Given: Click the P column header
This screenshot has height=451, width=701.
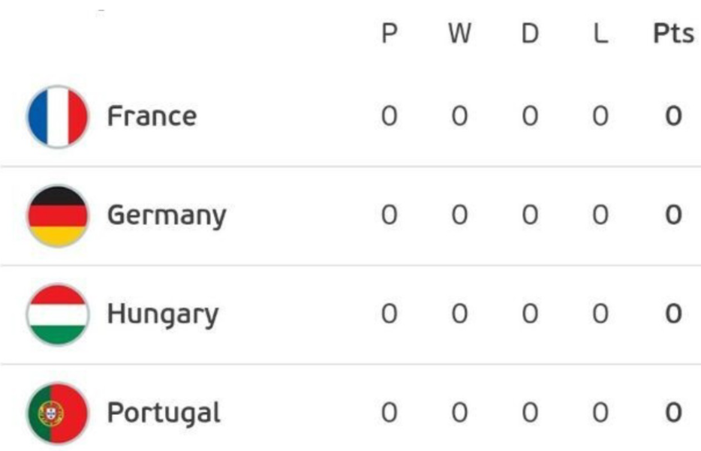Looking at the screenshot, I should (389, 35).
